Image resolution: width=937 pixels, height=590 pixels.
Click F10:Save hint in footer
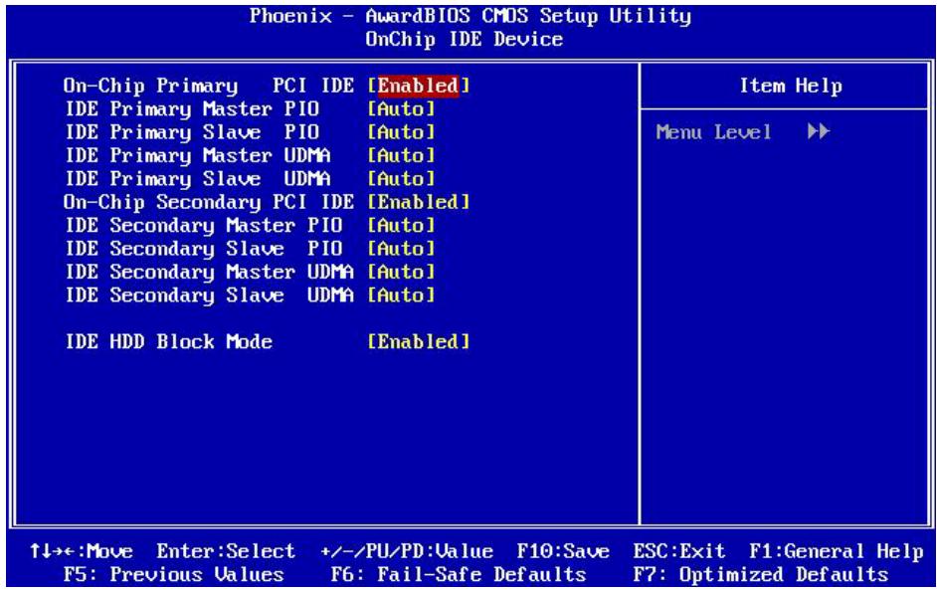[563, 550]
